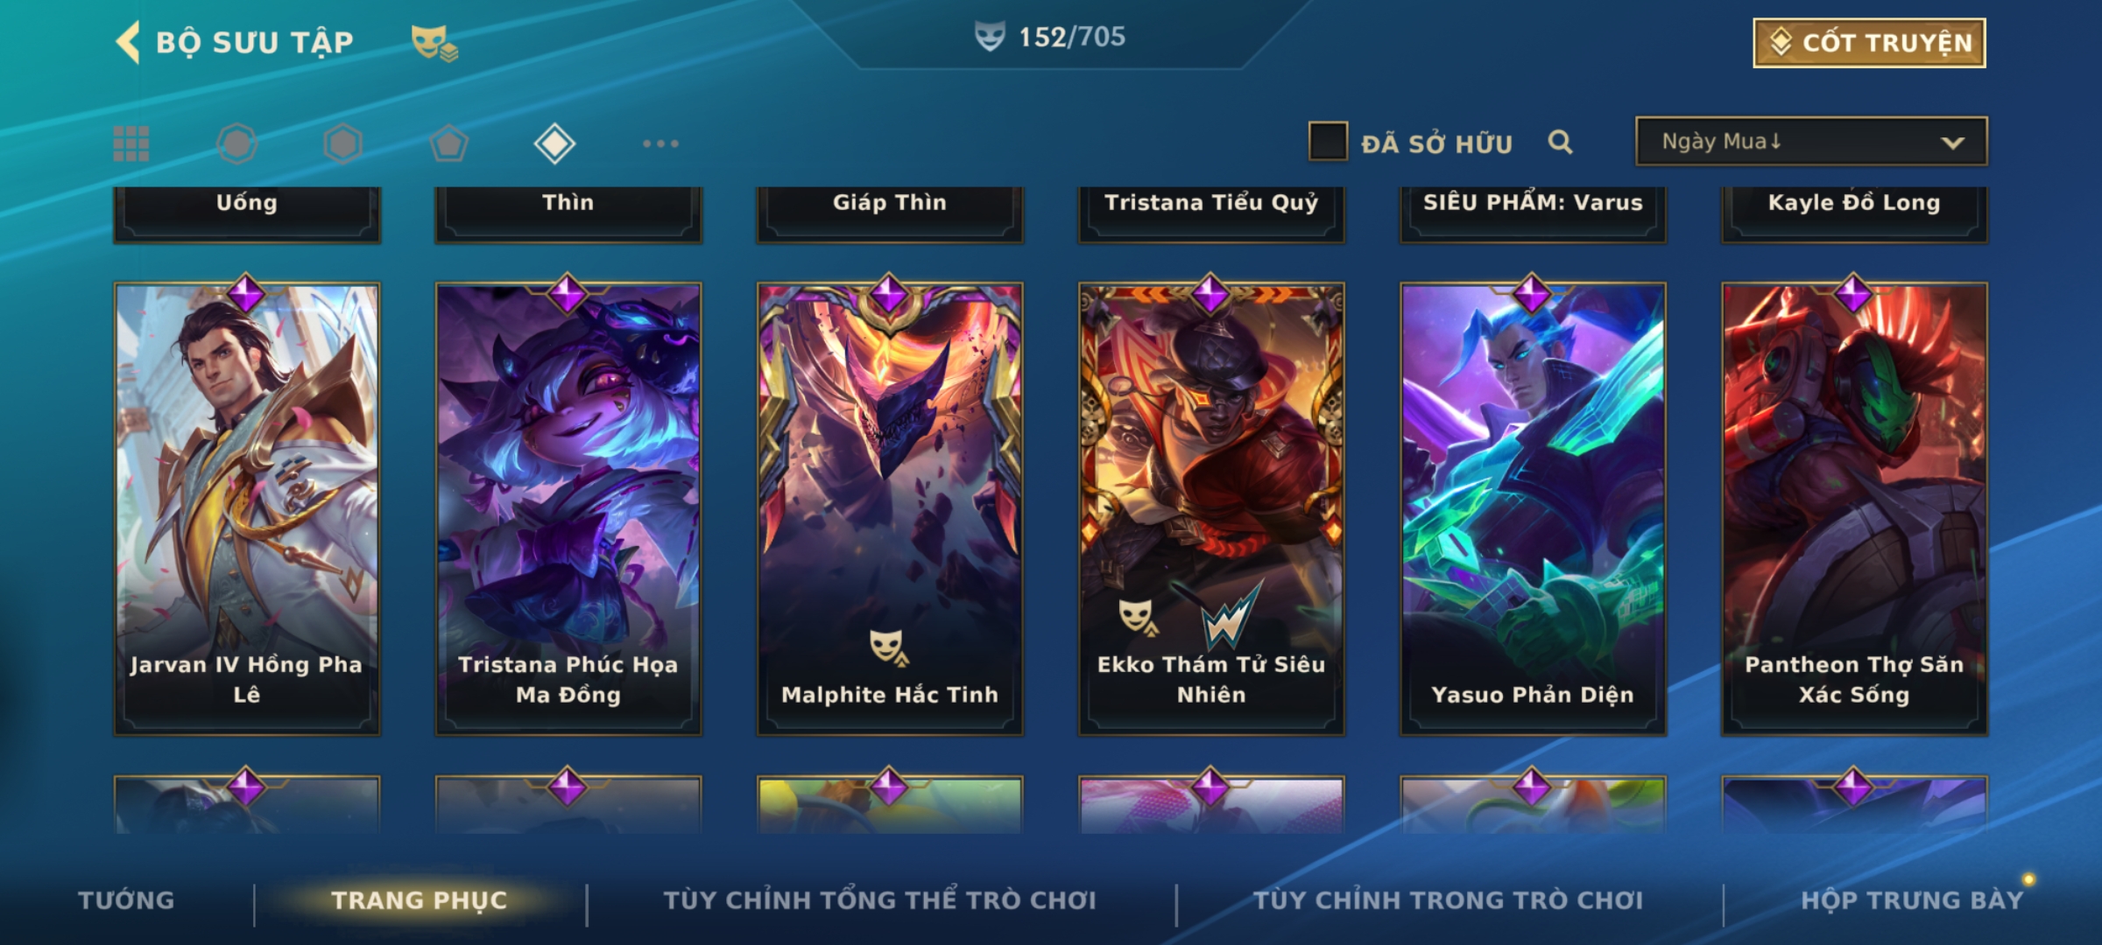This screenshot has width=2102, height=945.
Task: Switch to Tùy Chỉnh Tổng Thể Trò Chơi tab
Action: point(879,900)
